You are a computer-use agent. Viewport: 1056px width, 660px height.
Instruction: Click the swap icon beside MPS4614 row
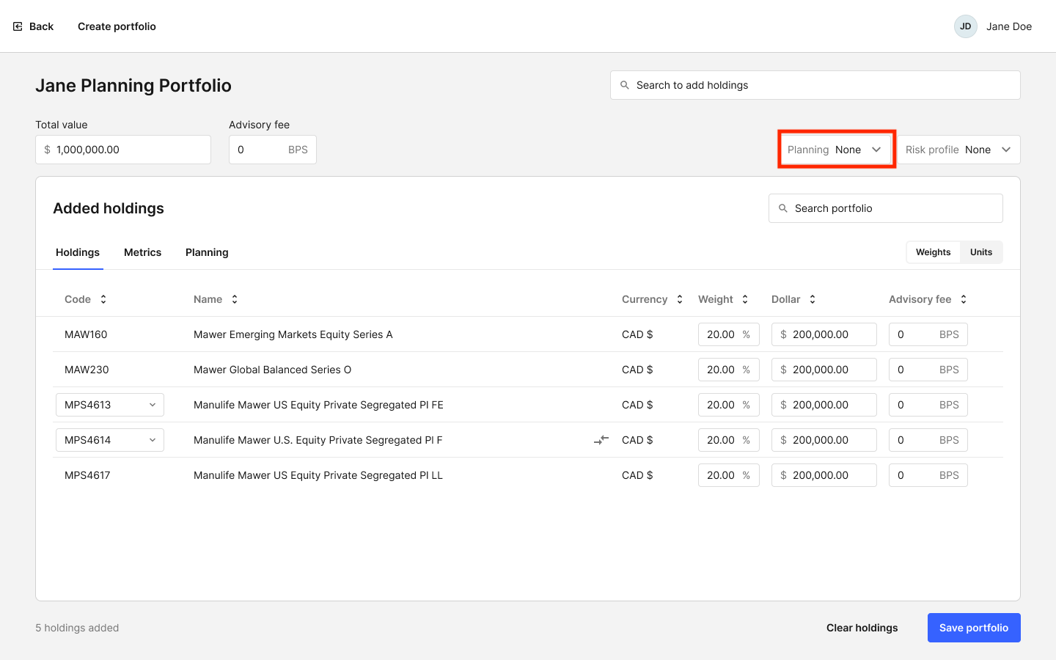pos(601,440)
